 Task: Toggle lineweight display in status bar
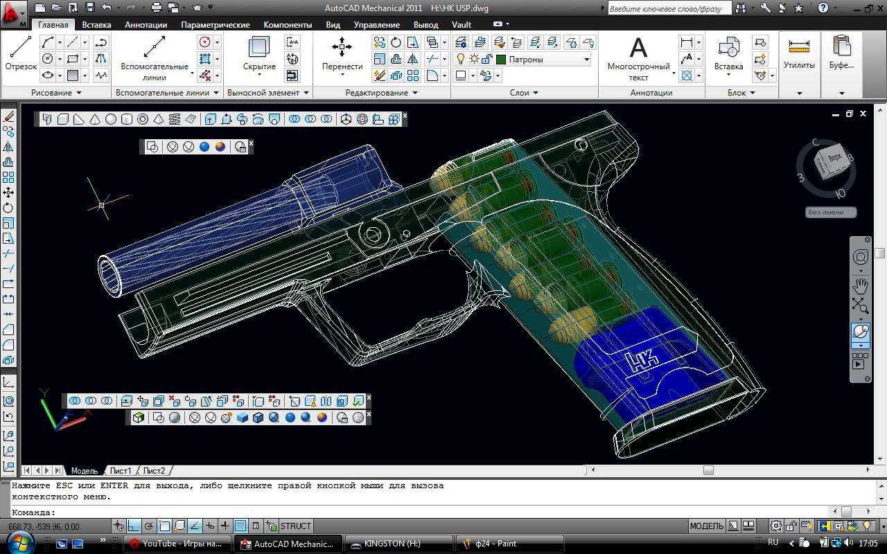click(x=225, y=526)
